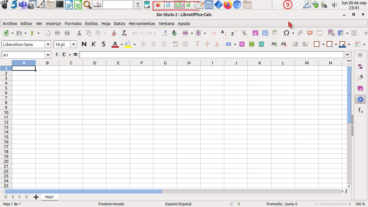This screenshot has width=368, height=207.
Task: Open the Herramientas menu
Action: (142, 24)
